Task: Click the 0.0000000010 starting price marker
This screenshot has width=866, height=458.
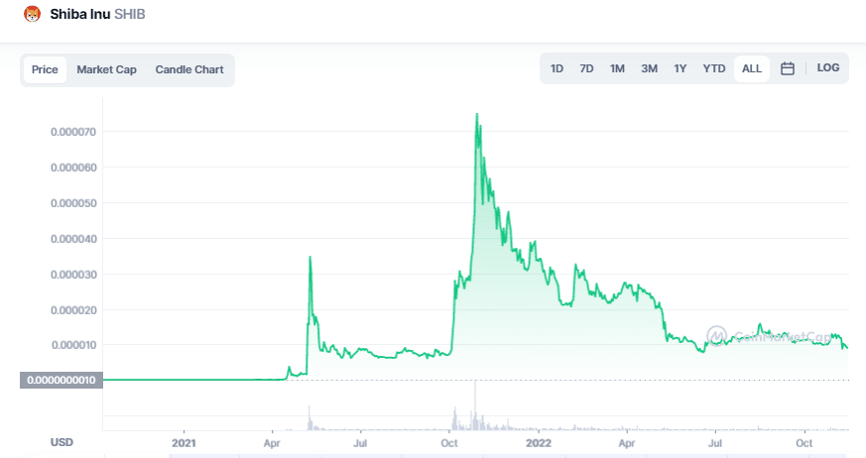Action: click(62, 381)
